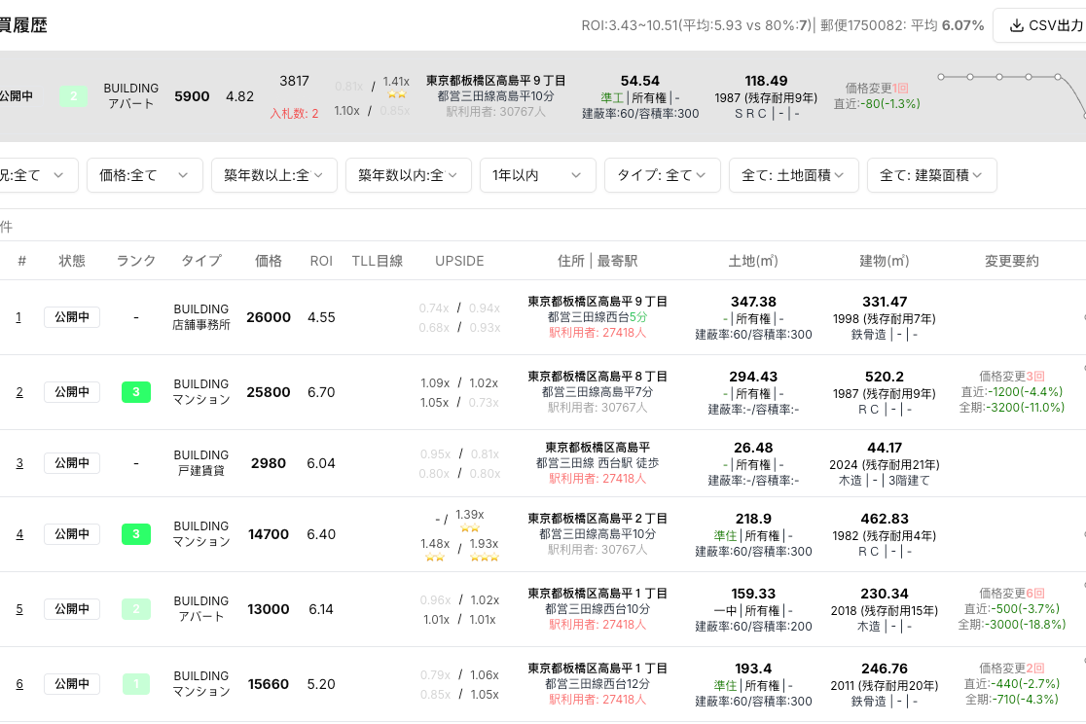Open row number 5 link

point(19,609)
